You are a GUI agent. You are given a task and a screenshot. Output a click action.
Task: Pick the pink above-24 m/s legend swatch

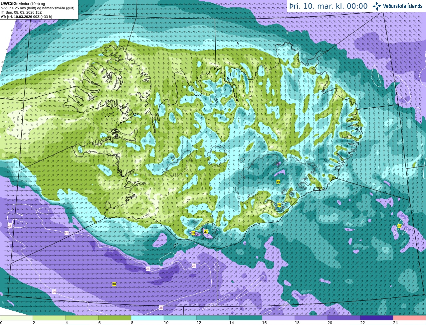point(410,318)
